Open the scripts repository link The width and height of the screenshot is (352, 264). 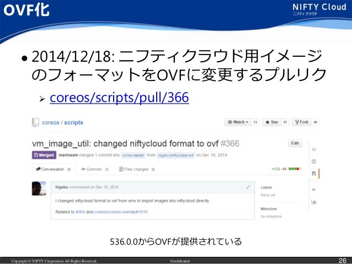pyautogui.click(x=73, y=122)
